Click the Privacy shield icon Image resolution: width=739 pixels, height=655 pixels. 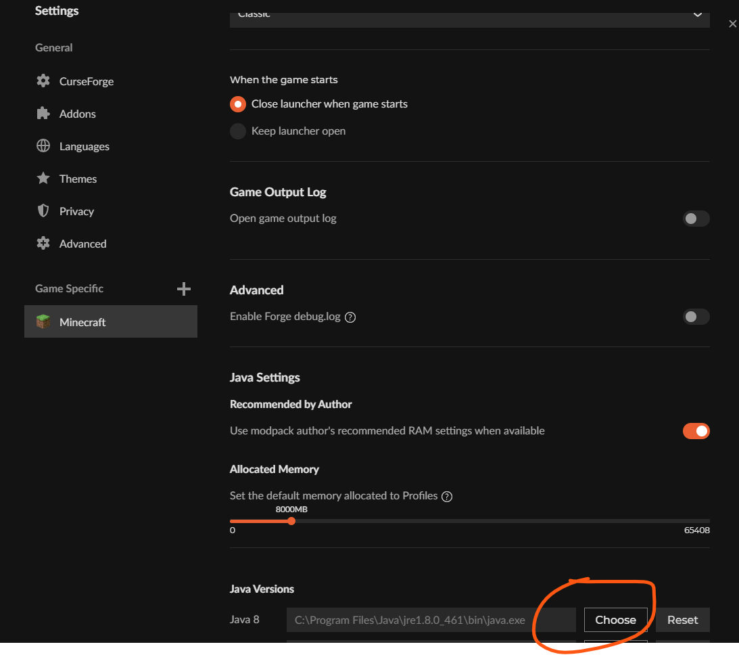click(43, 211)
